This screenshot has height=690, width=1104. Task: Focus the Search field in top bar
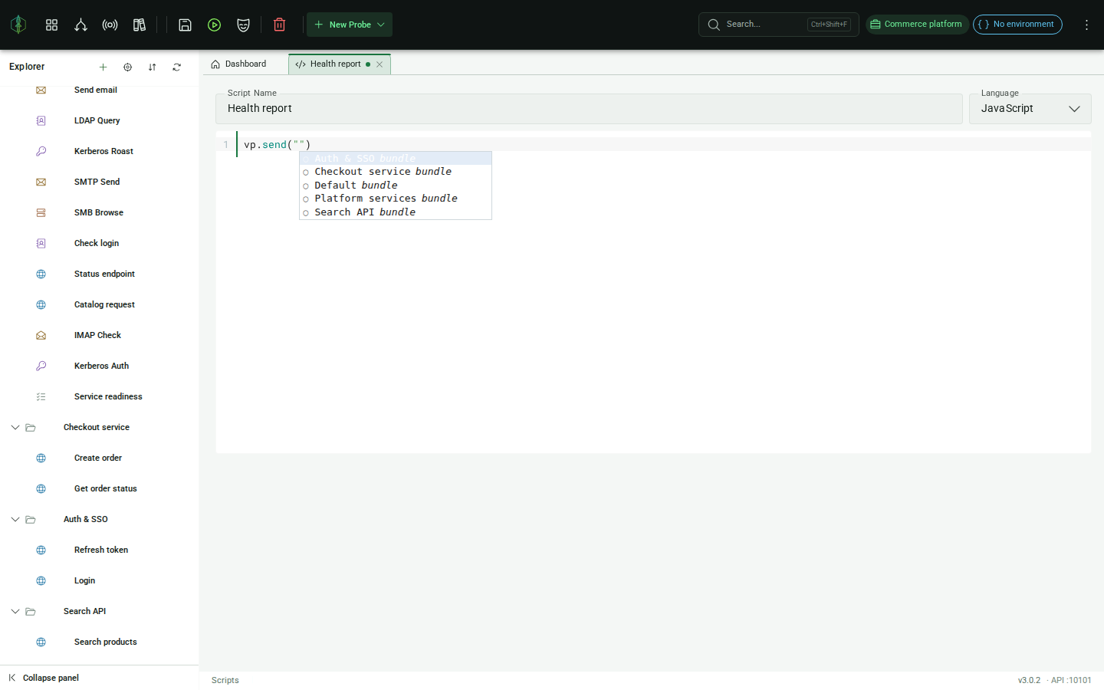[778, 25]
